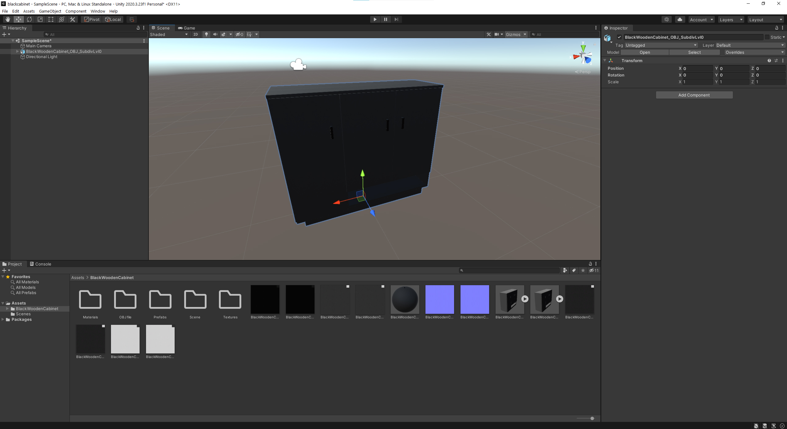Toggle the 2D view mode

pyautogui.click(x=196, y=34)
